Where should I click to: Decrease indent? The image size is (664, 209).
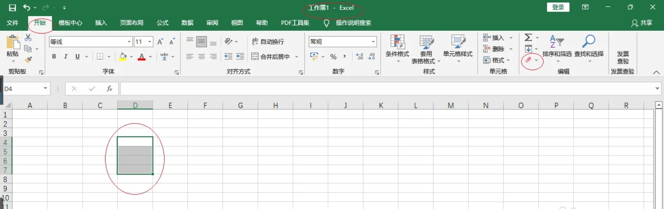[229, 57]
